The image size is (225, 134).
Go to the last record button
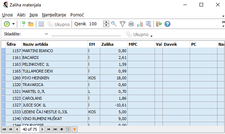(55, 129)
